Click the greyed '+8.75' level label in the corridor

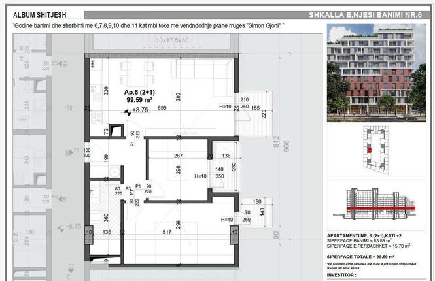(x=73, y=227)
